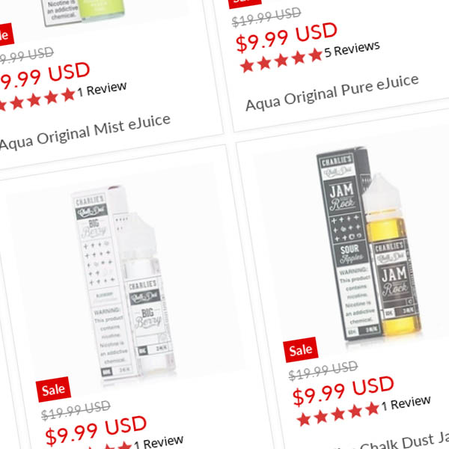Click the crossed-out $19.99 USD price for Jam Rock
Screen dimensions: 449x449
pos(323,370)
